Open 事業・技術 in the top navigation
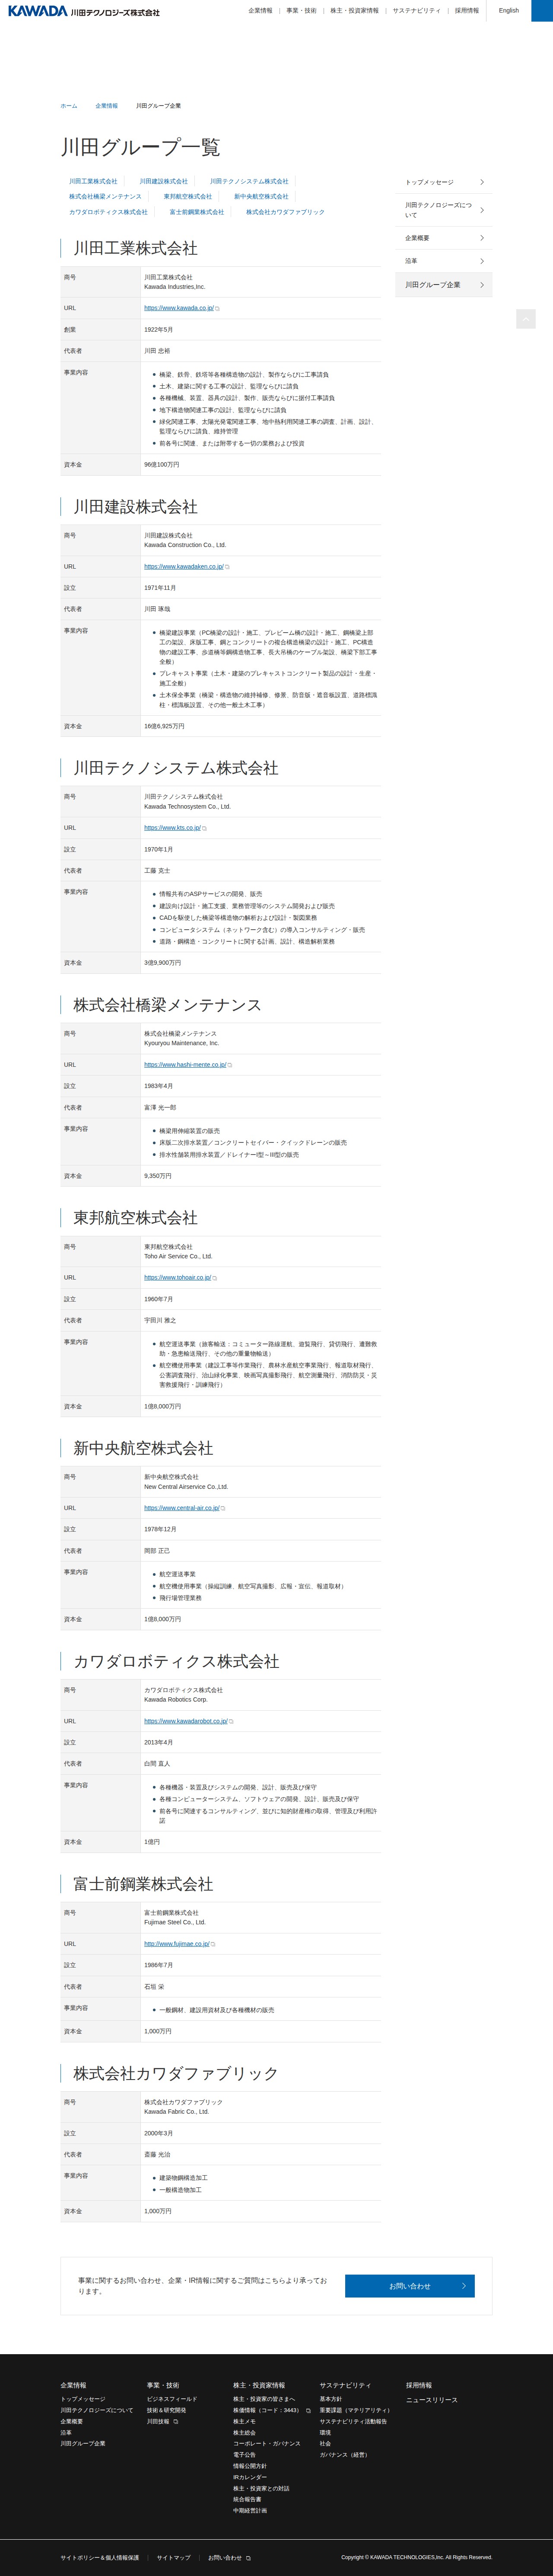 coord(302,11)
